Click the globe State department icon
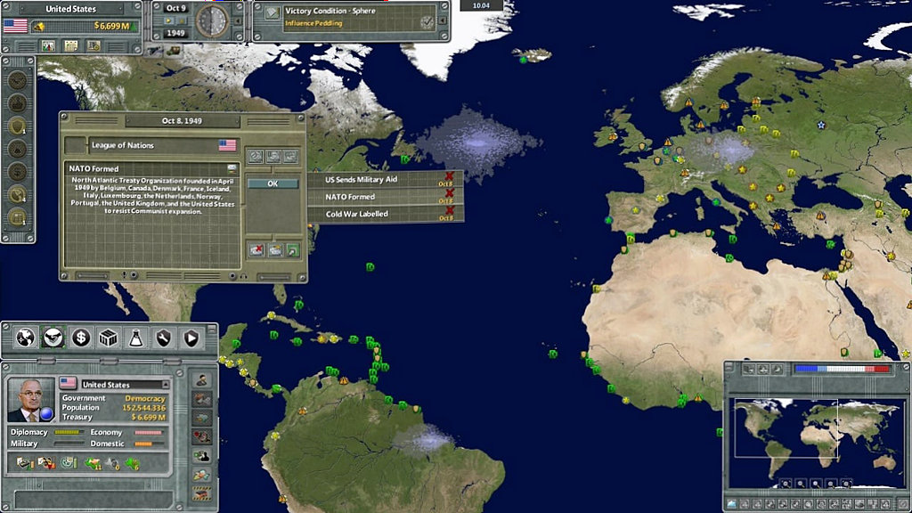912x513 pixels. click(26, 338)
